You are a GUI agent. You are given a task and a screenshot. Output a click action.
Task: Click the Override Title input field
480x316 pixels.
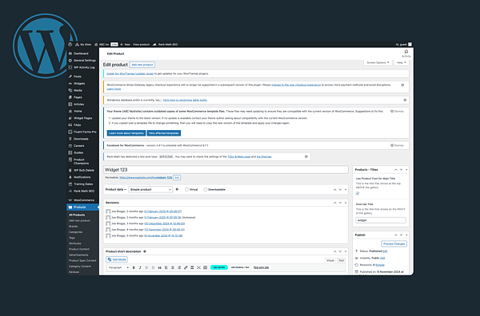(381, 220)
